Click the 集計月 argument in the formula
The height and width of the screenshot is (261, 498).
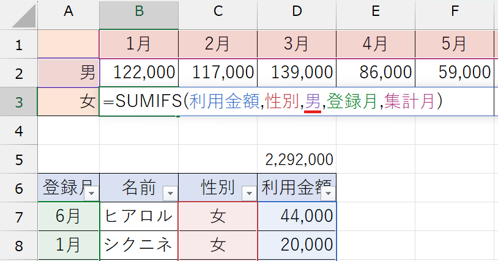coord(409,101)
